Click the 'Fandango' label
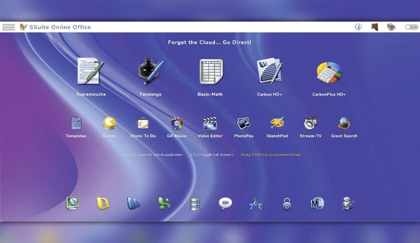 pyautogui.click(x=151, y=94)
